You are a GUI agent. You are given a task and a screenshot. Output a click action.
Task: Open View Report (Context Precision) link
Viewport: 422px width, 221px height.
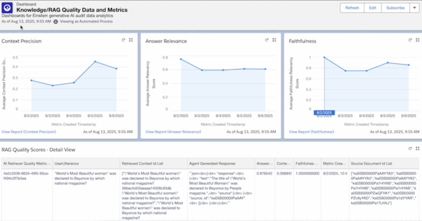point(28,132)
